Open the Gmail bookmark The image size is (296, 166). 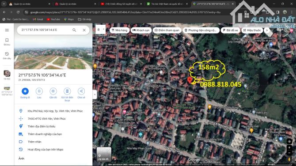(x=38, y=19)
